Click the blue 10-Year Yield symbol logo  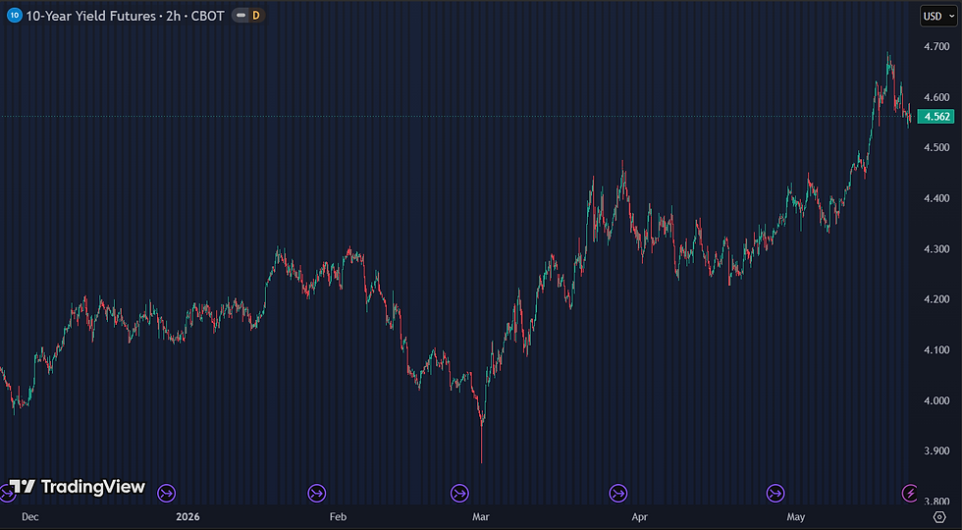[15, 16]
